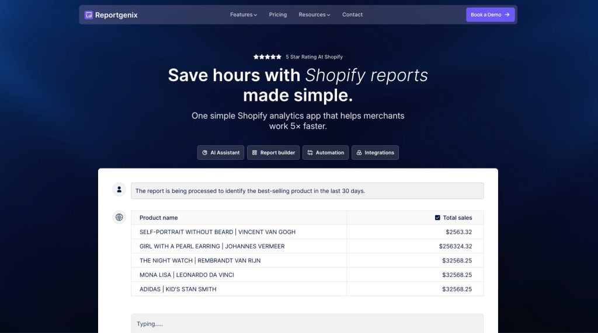Click the Product name column header
This screenshot has width=598, height=333.
pyautogui.click(x=159, y=218)
